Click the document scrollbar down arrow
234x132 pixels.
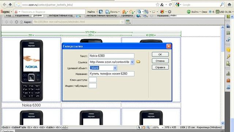(x=223, y=123)
